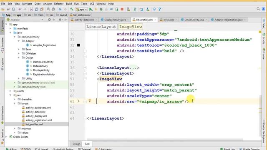Image resolution: width=267 pixels, height=150 pixels.
Task: Switch to the Adapter_Registration.java tab
Action: pos(228,20)
